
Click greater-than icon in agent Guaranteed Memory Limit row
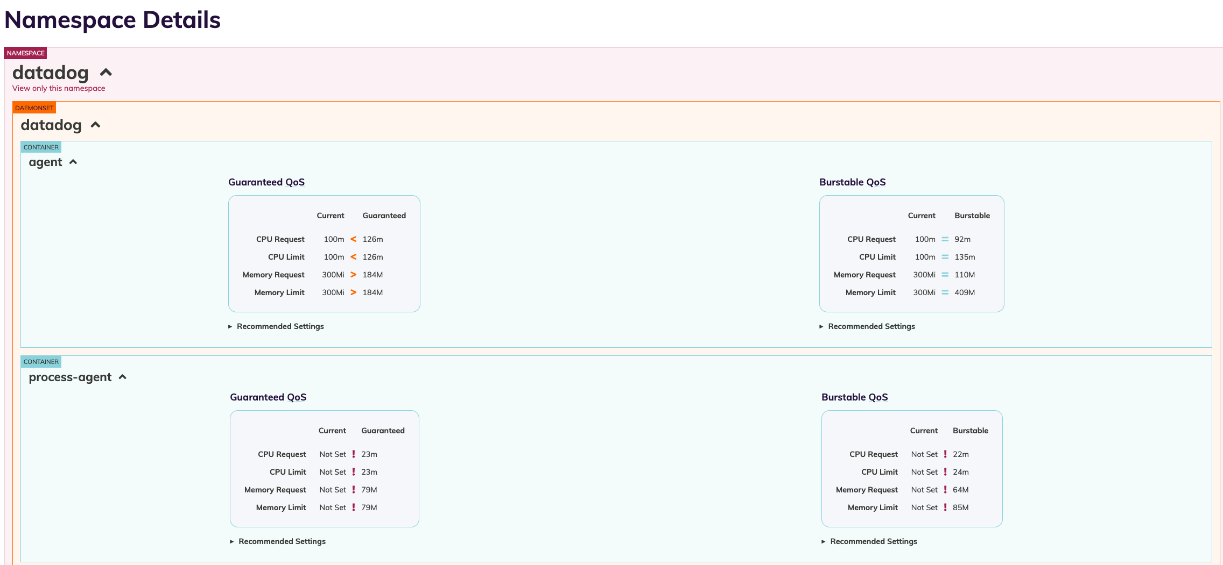(354, 292)
